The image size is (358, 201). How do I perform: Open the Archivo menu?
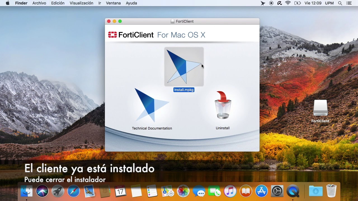39,3
